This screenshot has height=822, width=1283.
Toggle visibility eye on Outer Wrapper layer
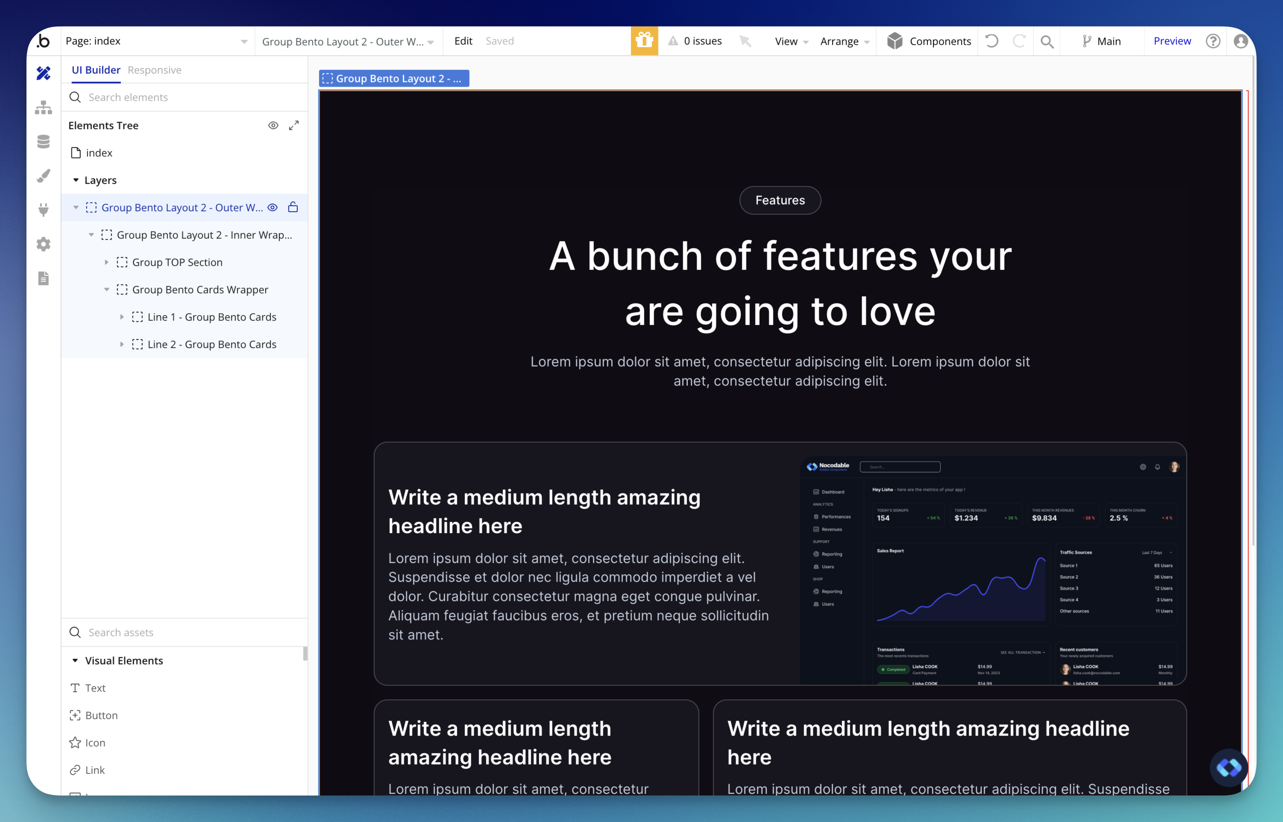pyautogui.click(x=273, y=208)
